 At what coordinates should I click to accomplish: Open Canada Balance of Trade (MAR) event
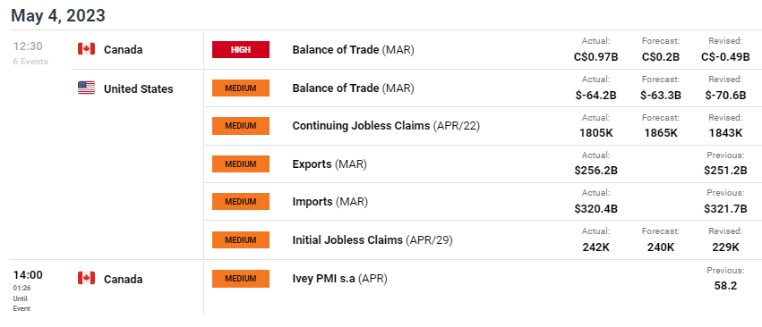[x=354, y=49]
